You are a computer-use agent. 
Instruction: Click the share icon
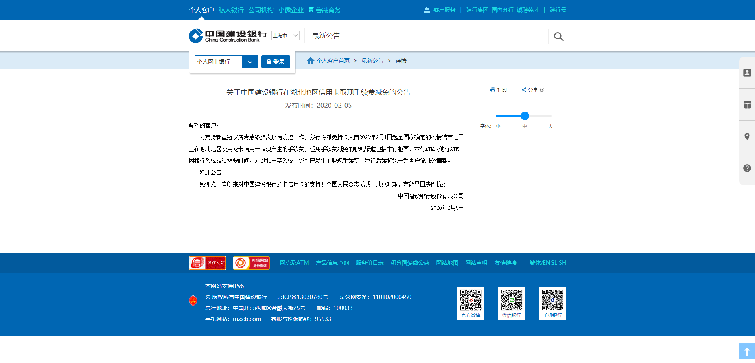pyautogui.click(x=524, y=90)
